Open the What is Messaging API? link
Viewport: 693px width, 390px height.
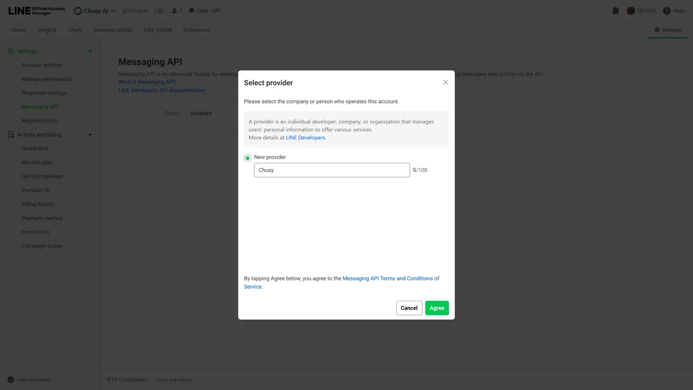(147, 82)
